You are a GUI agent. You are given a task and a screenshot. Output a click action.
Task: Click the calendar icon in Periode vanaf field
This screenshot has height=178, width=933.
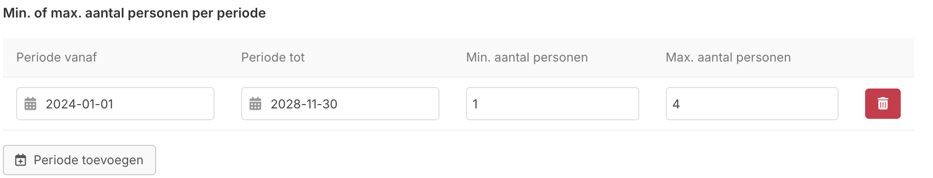click(30, 104)
